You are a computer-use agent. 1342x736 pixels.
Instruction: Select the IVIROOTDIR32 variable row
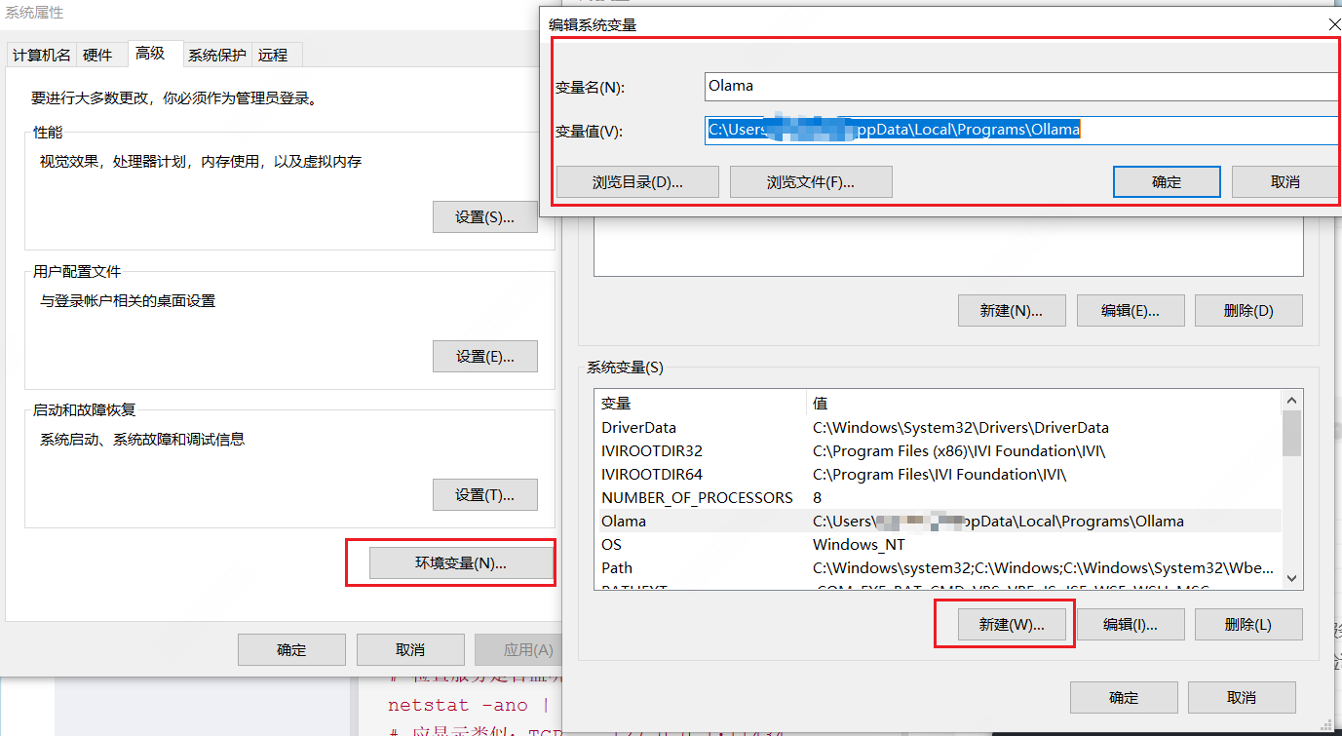939,451
